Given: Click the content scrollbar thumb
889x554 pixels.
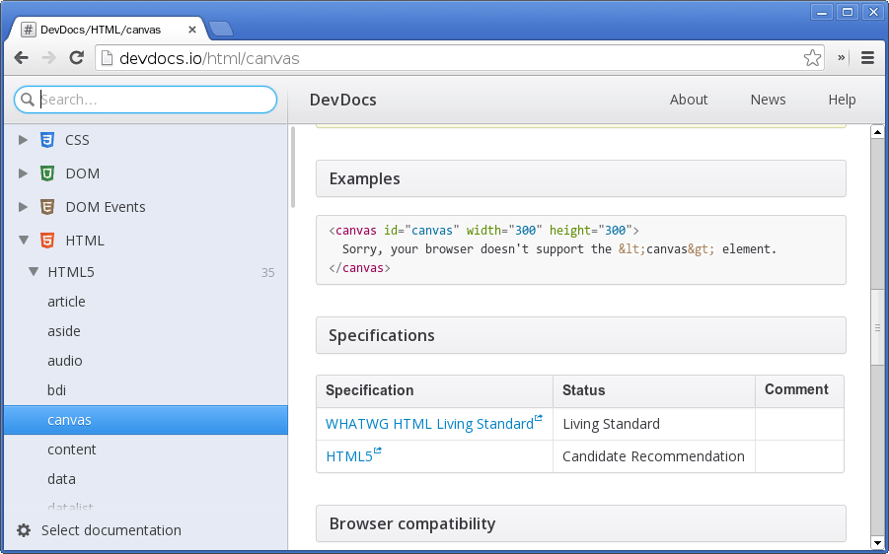Looking at the screenshot, I should click(x=877, y=327).
